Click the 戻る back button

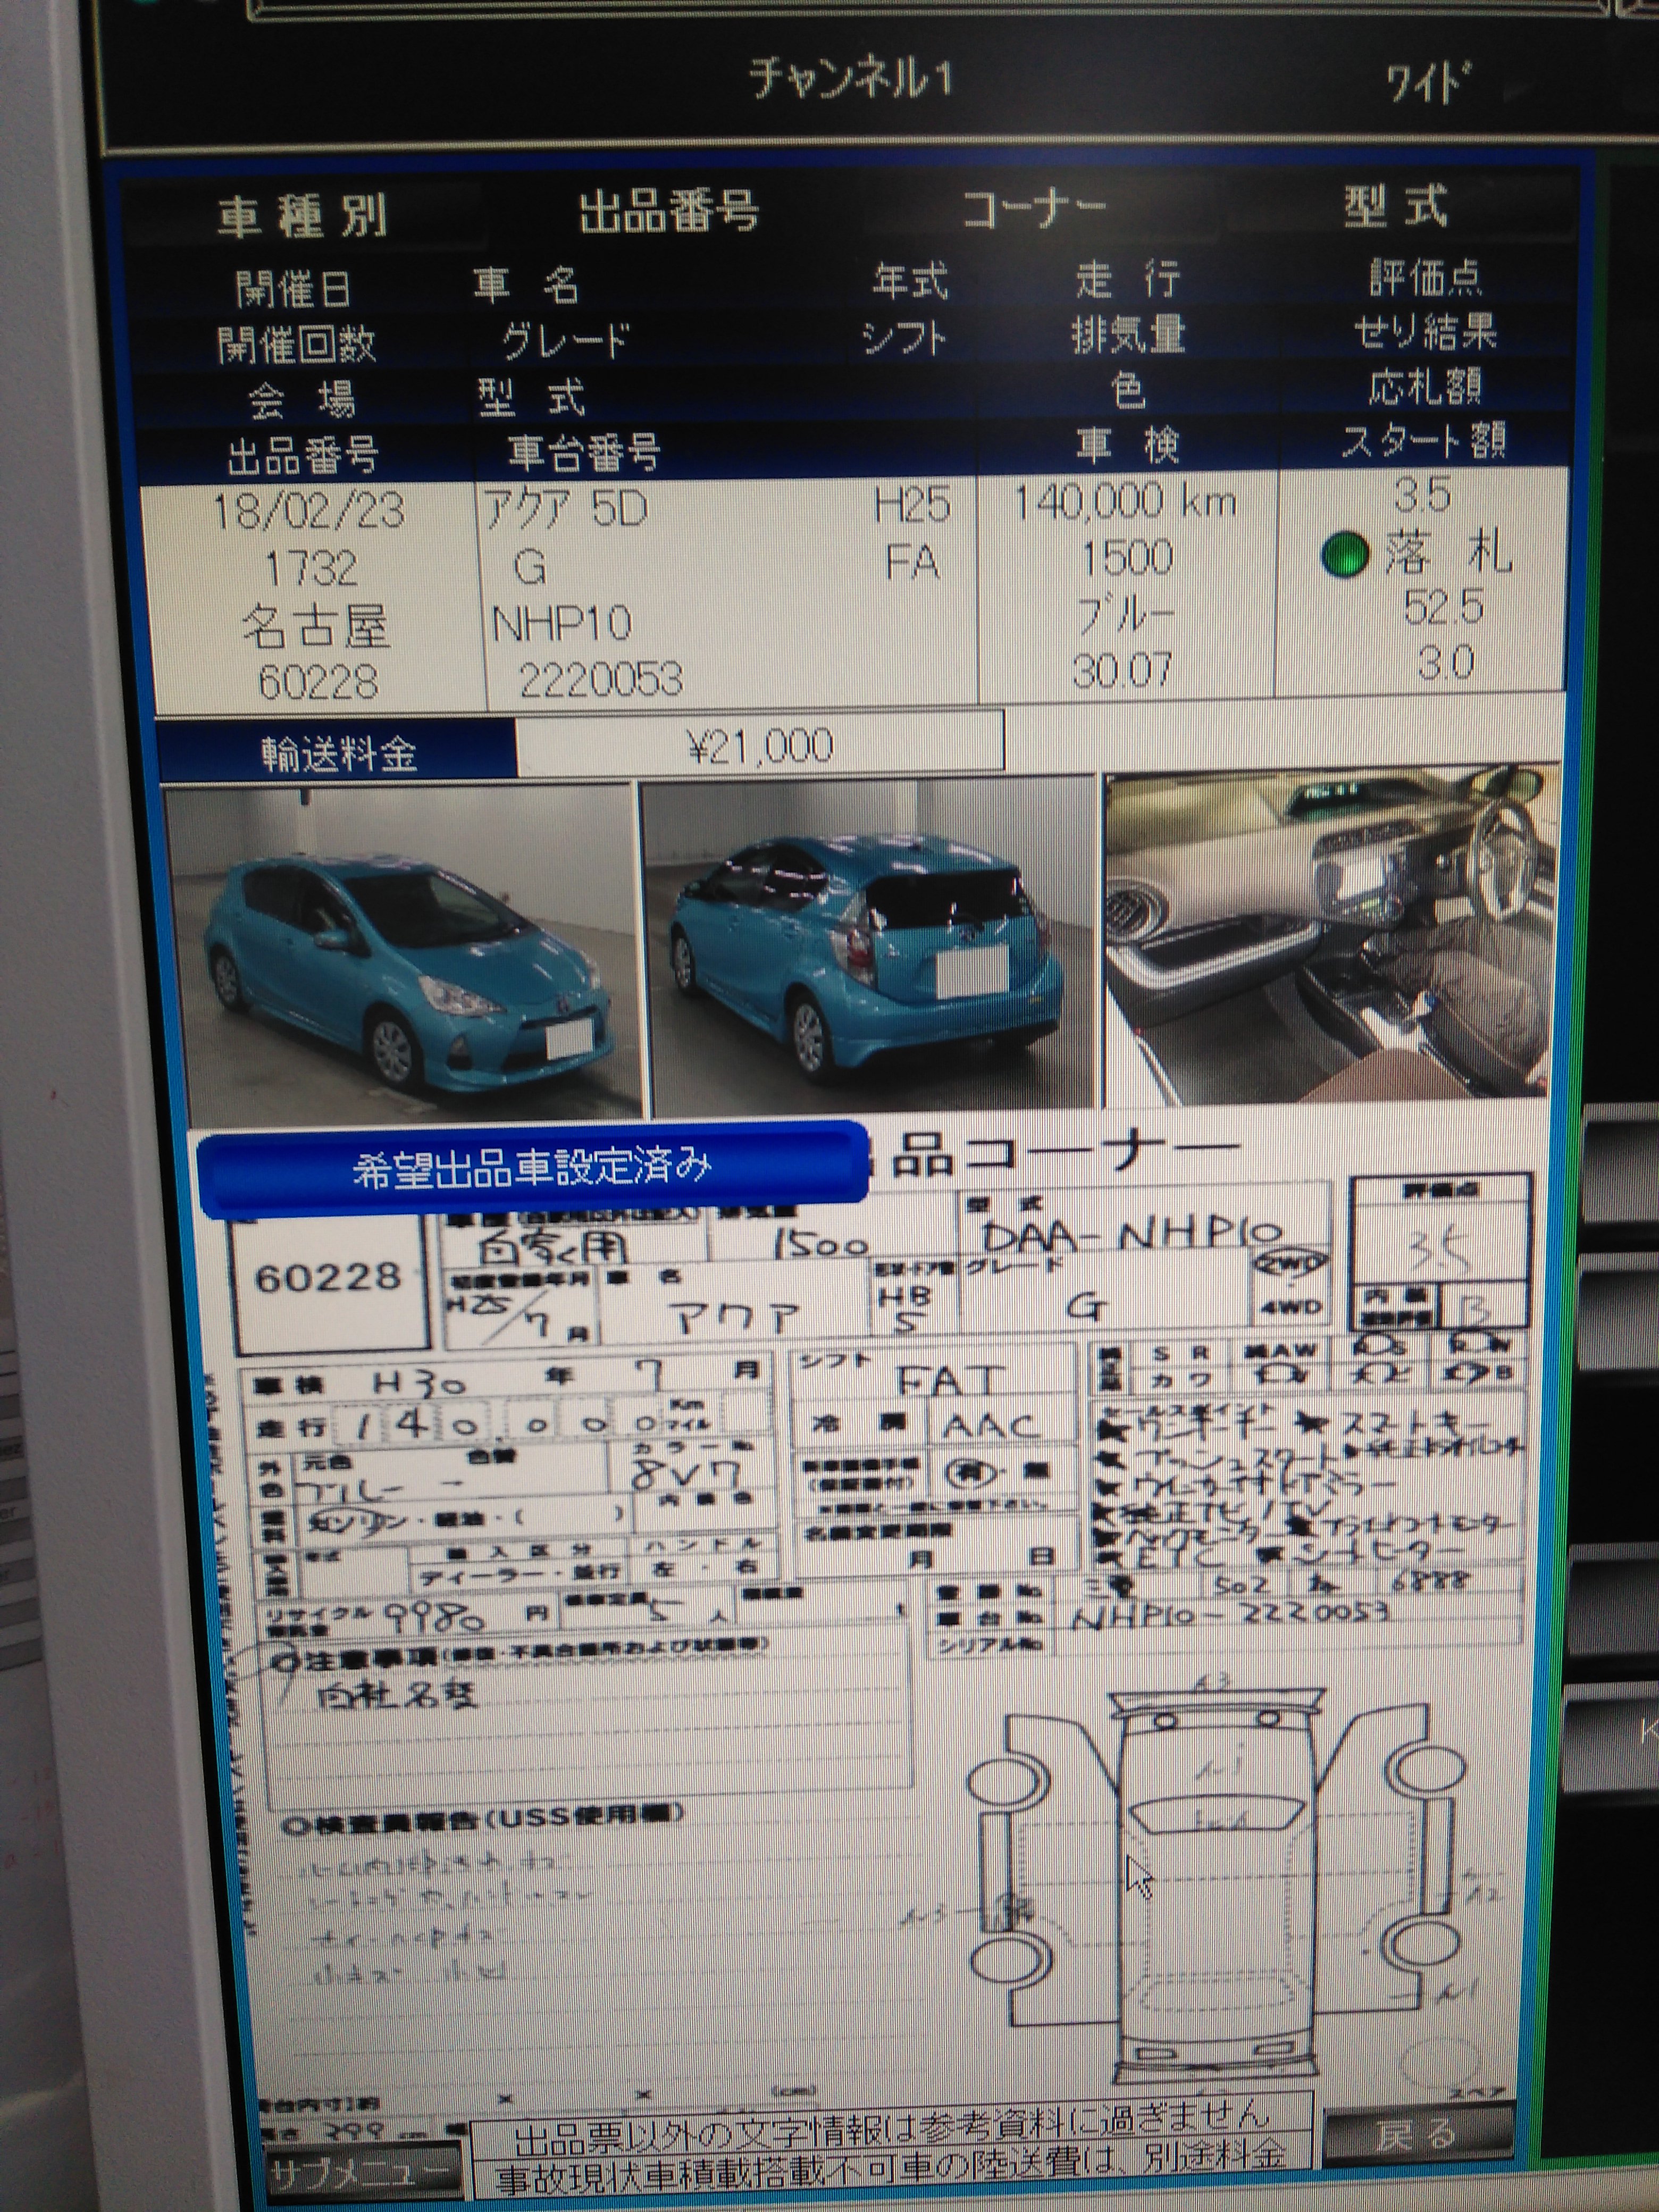(1417, 2134)
